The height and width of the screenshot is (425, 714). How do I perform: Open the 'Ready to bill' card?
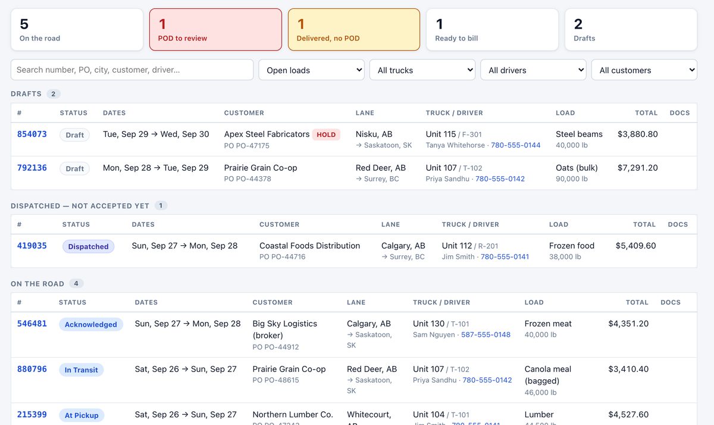(x=493, y=30)
